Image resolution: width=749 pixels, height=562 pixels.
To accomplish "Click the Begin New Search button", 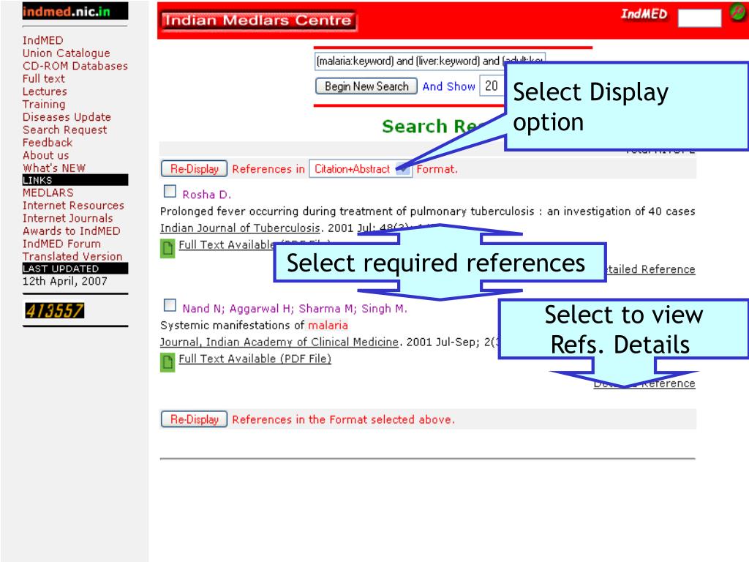I will [x=366, y=86].
